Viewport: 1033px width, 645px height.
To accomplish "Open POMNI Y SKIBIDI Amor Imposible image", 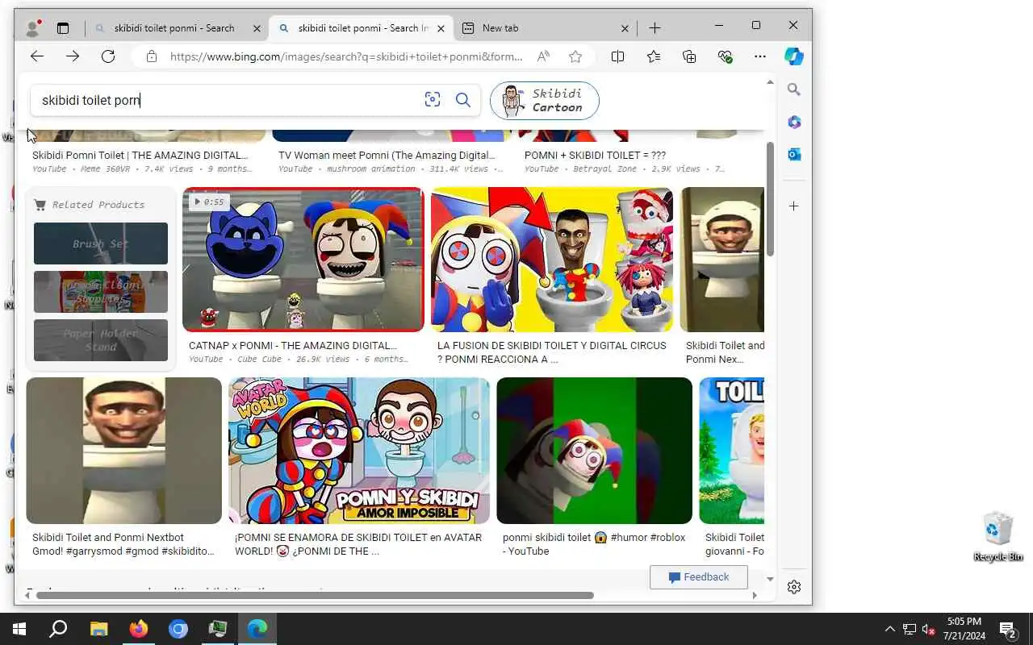I will (359, 451).
